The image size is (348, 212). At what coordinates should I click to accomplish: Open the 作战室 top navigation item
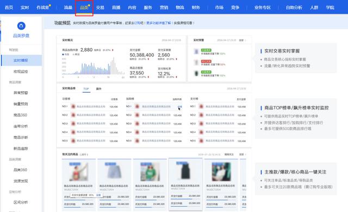click(43, 8)
